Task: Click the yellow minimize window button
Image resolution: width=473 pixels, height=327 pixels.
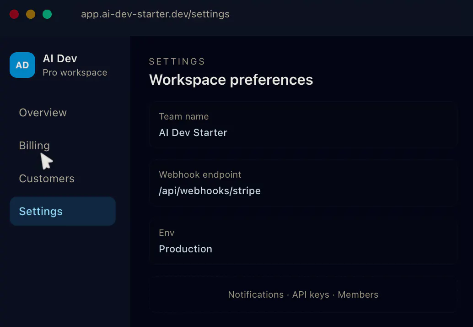Action: 31,14
